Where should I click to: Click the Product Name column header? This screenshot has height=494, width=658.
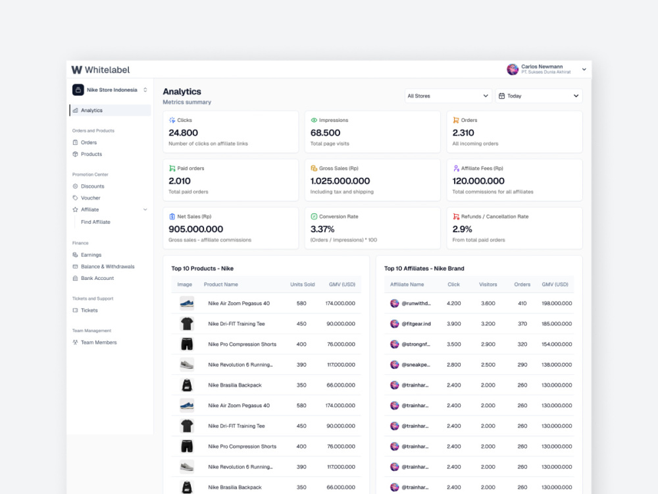[220, 285]
